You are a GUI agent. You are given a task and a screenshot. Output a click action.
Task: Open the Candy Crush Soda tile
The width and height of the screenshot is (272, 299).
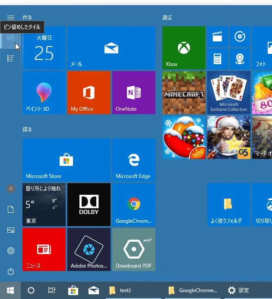point(262,93)
